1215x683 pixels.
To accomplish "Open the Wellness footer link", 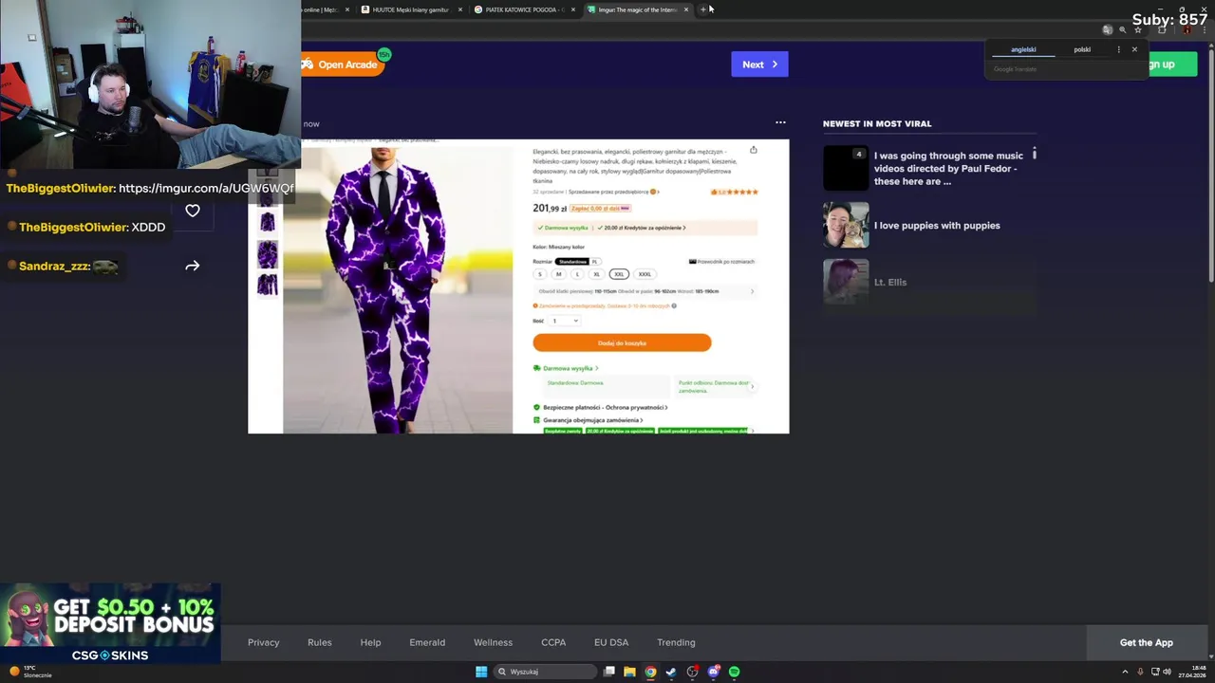I will (493, 642).
